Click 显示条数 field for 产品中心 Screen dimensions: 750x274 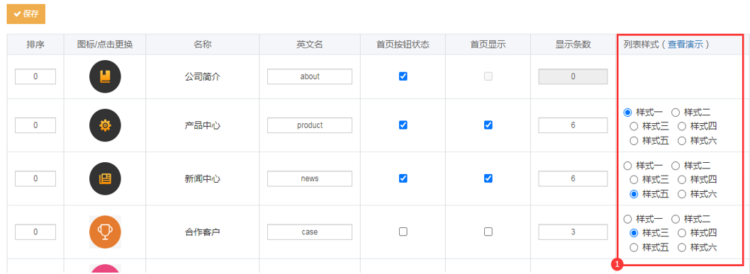click(573, 125)
